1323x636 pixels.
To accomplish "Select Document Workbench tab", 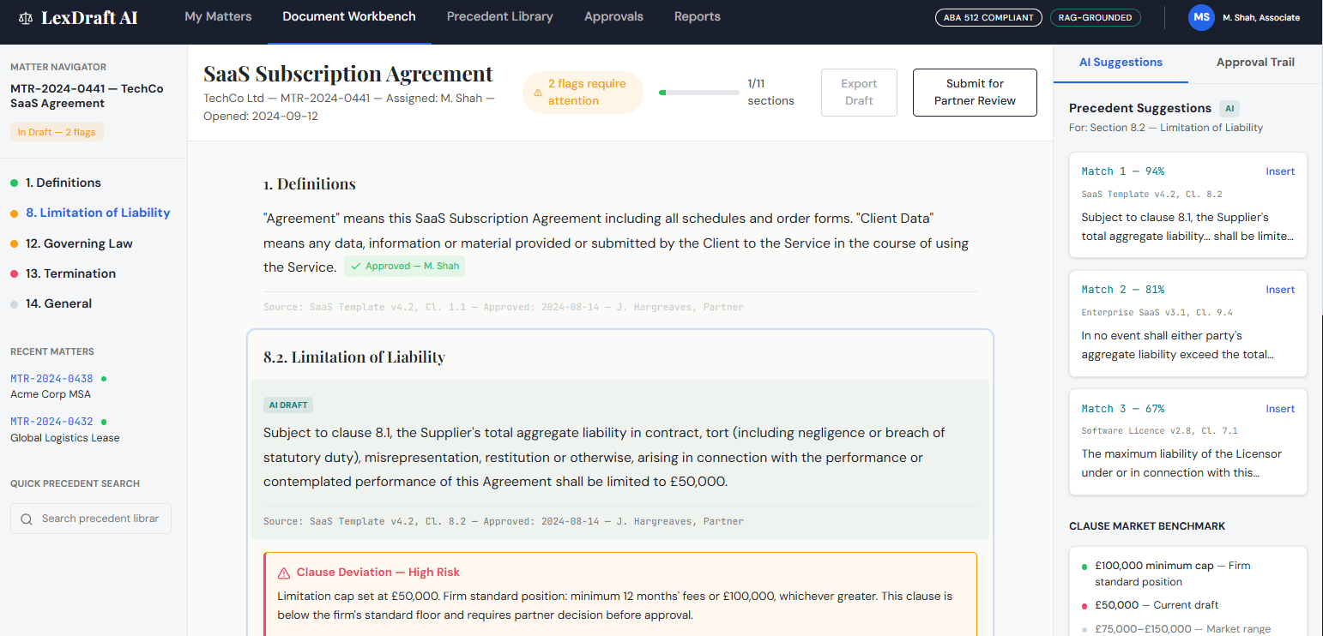I will 349,16.
